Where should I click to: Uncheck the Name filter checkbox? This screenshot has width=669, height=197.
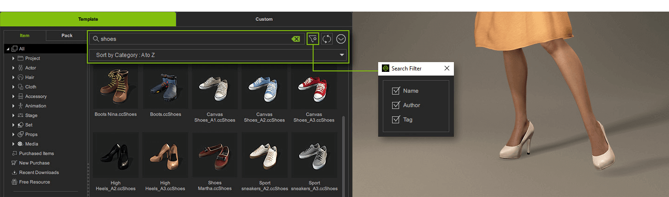click(396, 91)
